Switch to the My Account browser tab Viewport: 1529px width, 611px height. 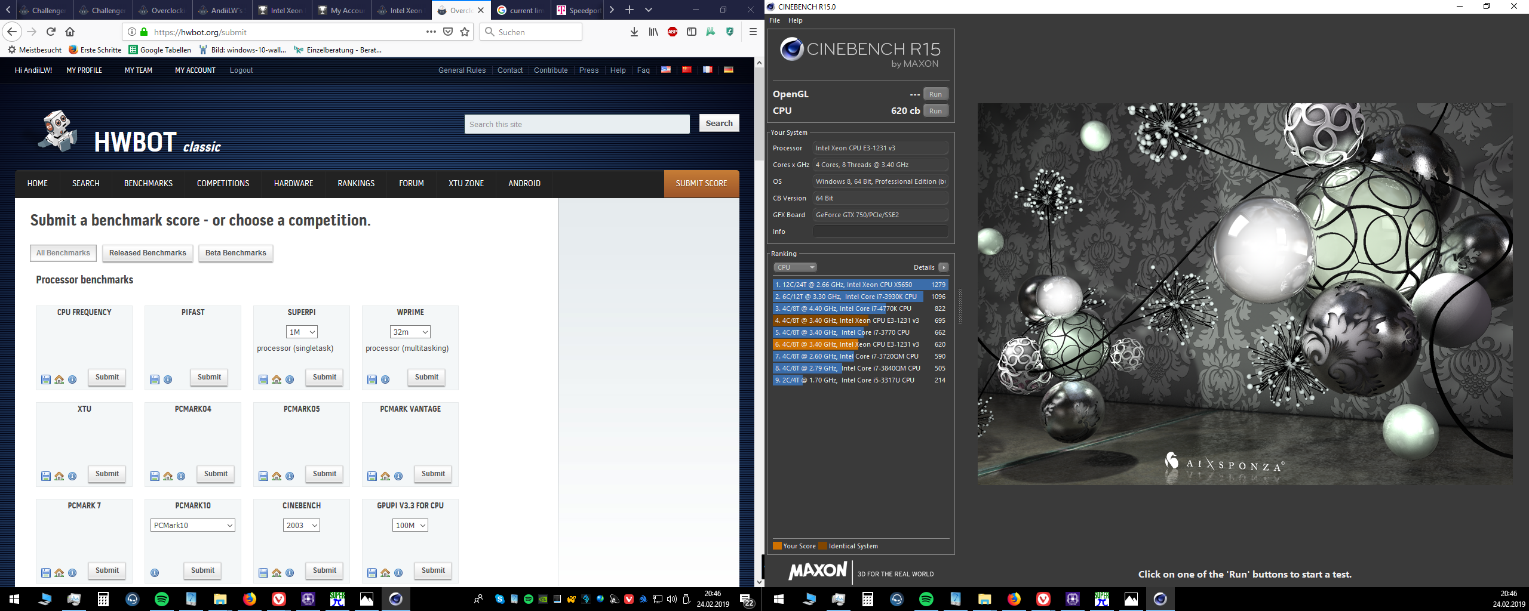pyautogui.click(x=341, y=10)
